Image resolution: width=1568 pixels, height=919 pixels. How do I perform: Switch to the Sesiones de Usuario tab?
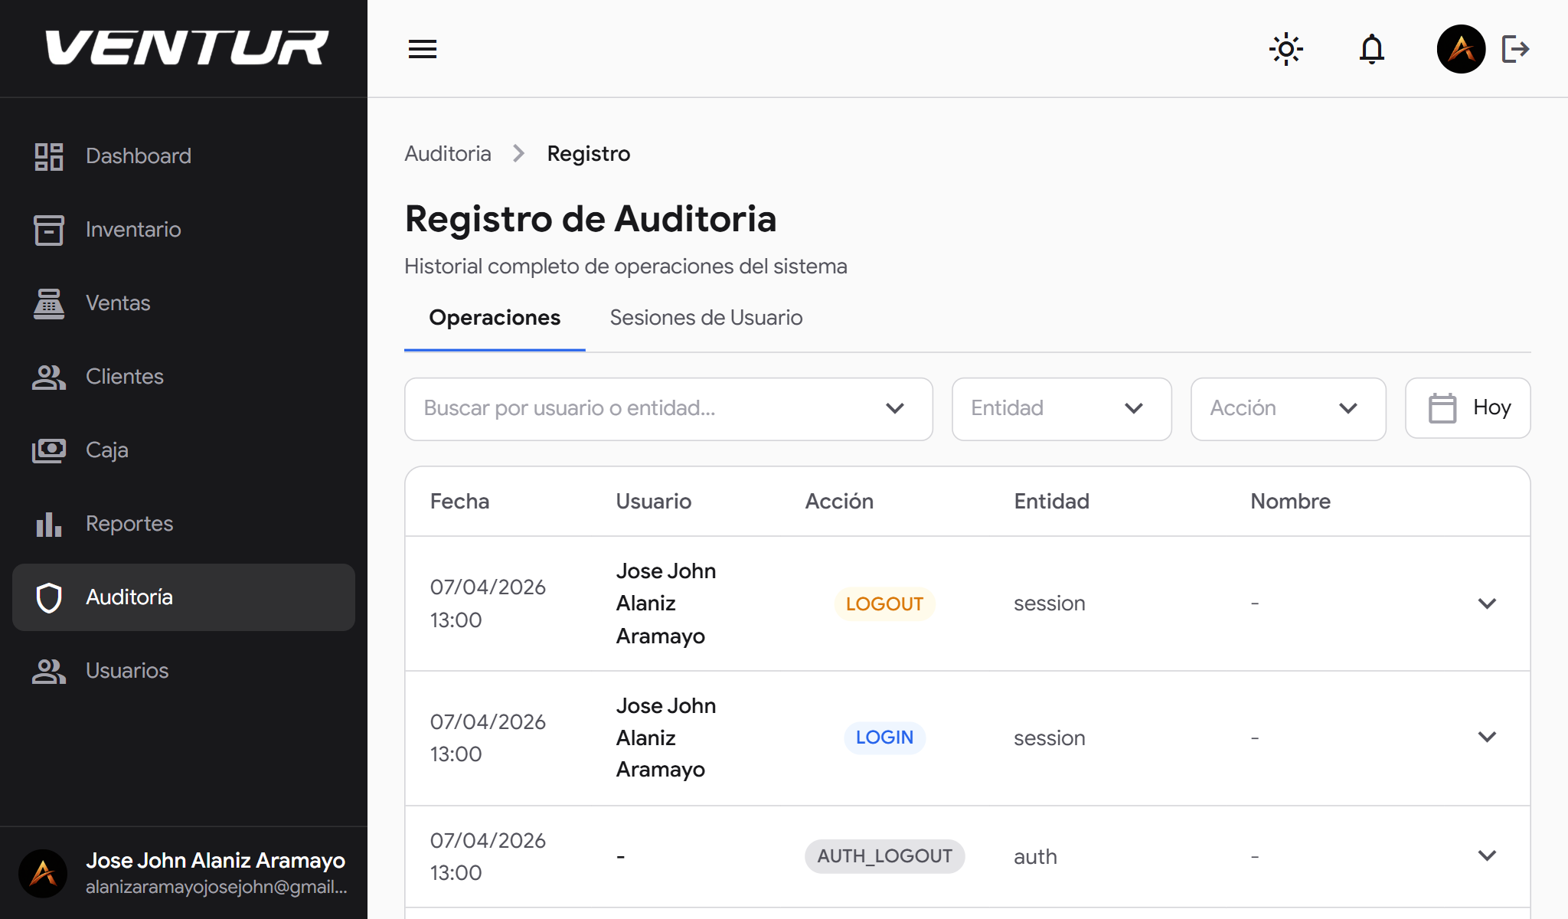tap(706, 317)
